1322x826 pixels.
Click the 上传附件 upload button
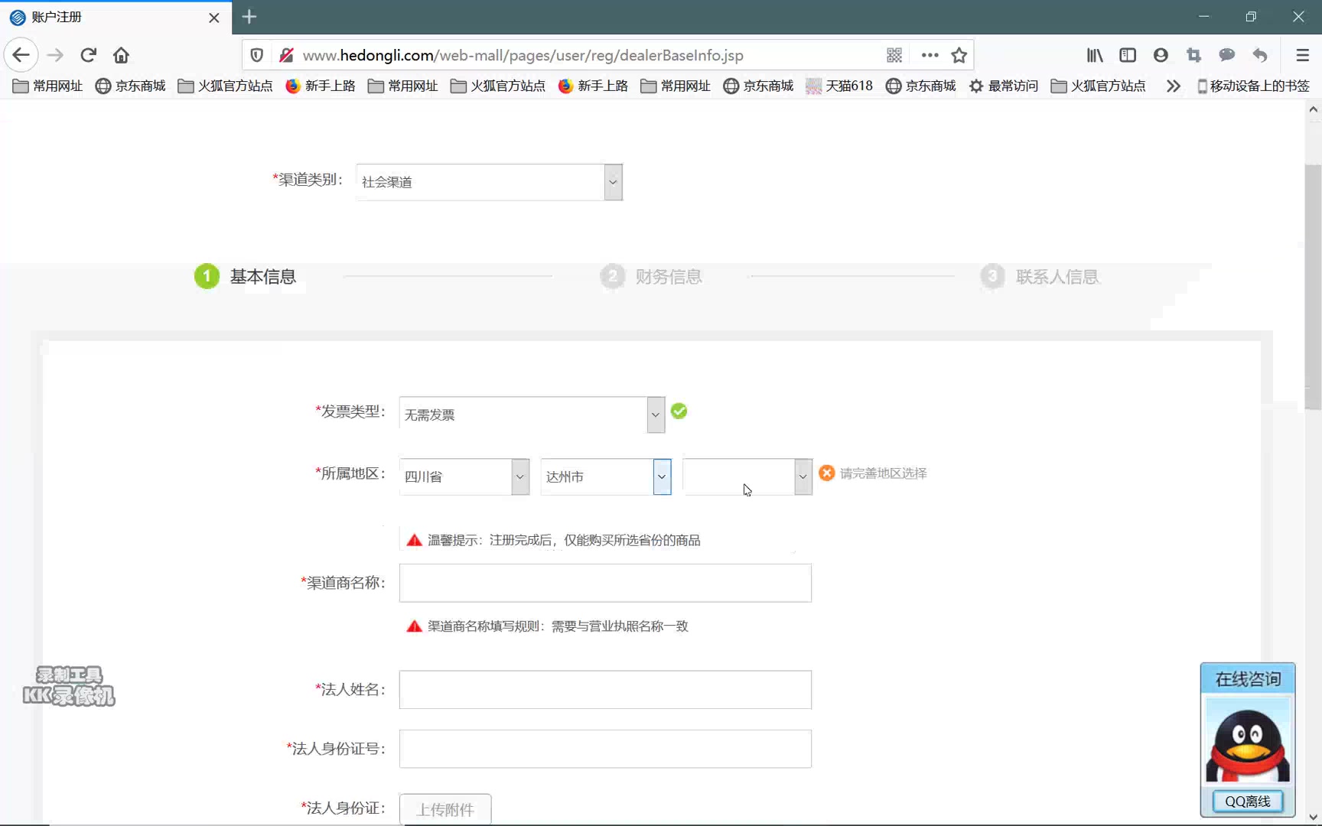445,809
